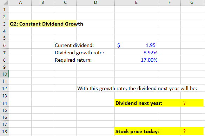
Task: Select the cell showing 1.95
Action: (136, 45)
